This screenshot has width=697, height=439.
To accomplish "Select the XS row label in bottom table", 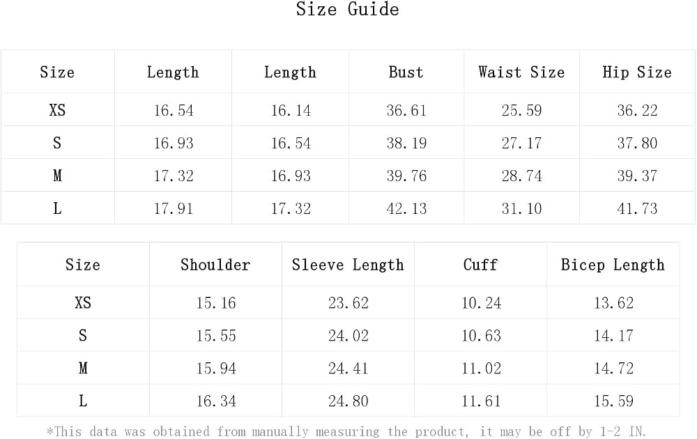I will click(83, 302).
